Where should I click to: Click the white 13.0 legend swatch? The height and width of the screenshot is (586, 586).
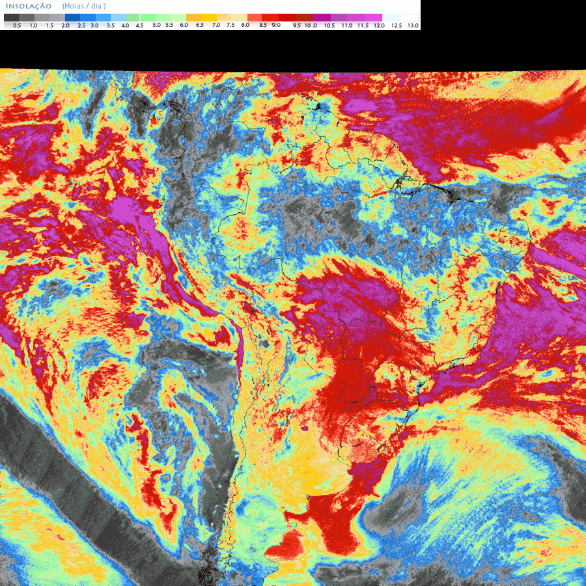[x=410, y=18]
